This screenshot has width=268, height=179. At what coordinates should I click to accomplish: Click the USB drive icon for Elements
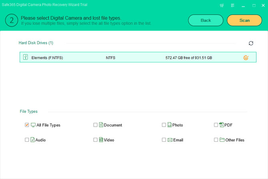(x=26, y=57)
